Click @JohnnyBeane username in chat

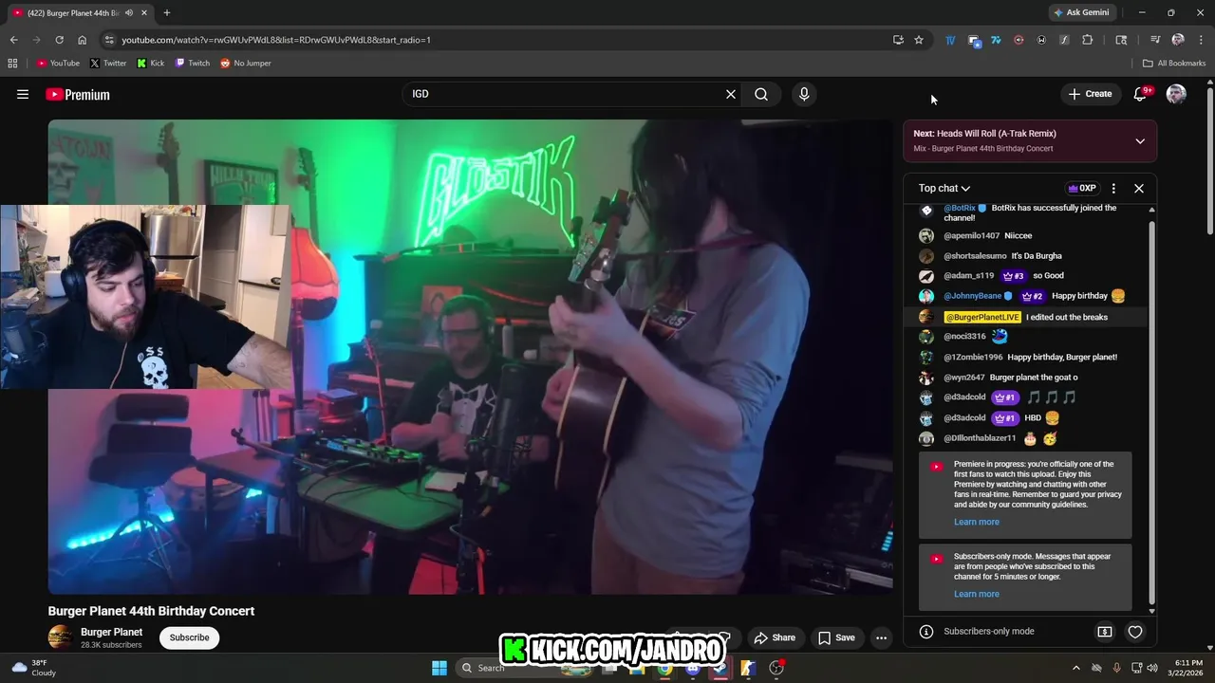point(972,296)
